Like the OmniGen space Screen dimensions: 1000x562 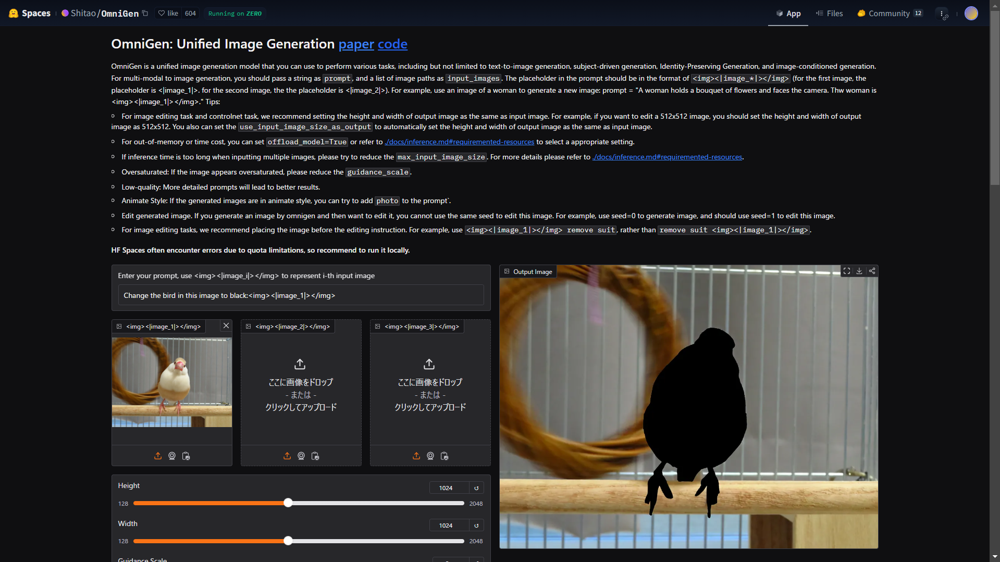click(168, 14)
